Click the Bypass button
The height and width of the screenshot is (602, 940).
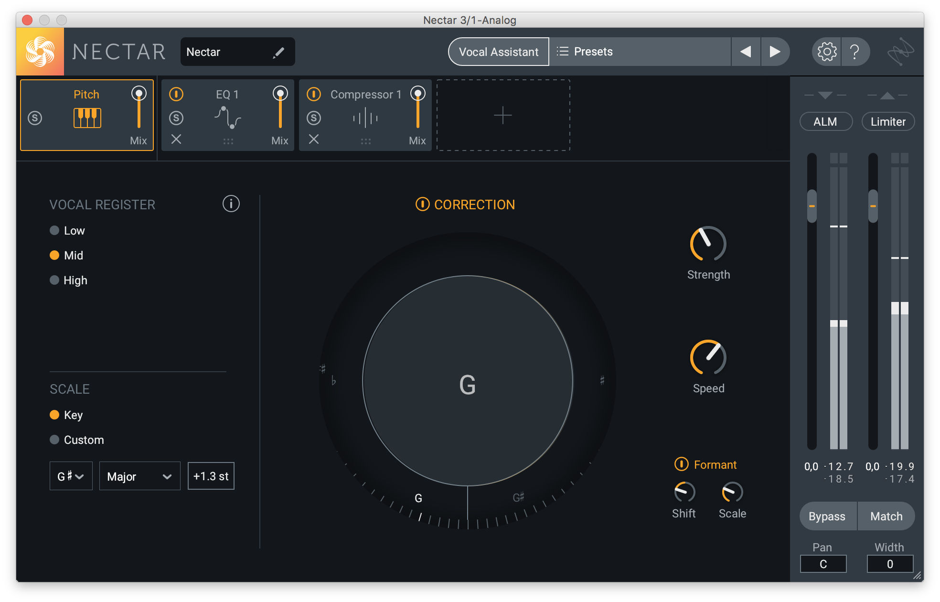coord(828,516)
